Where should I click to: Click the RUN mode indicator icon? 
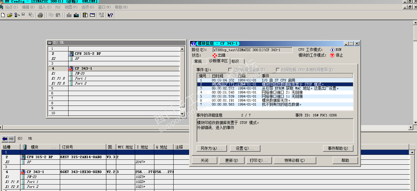(332, 50)
